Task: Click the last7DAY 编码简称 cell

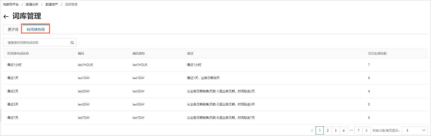Action: [138, 118]
